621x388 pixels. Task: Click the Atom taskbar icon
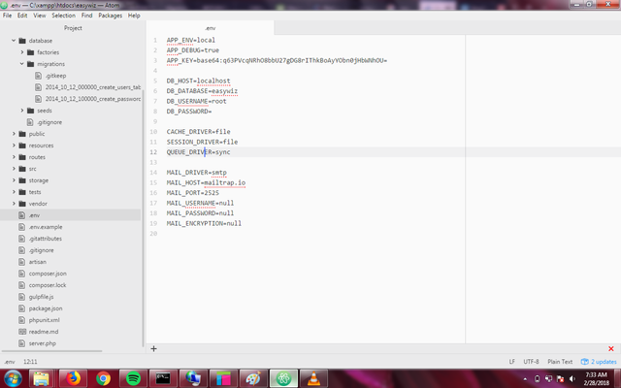(x=283, y=378)
